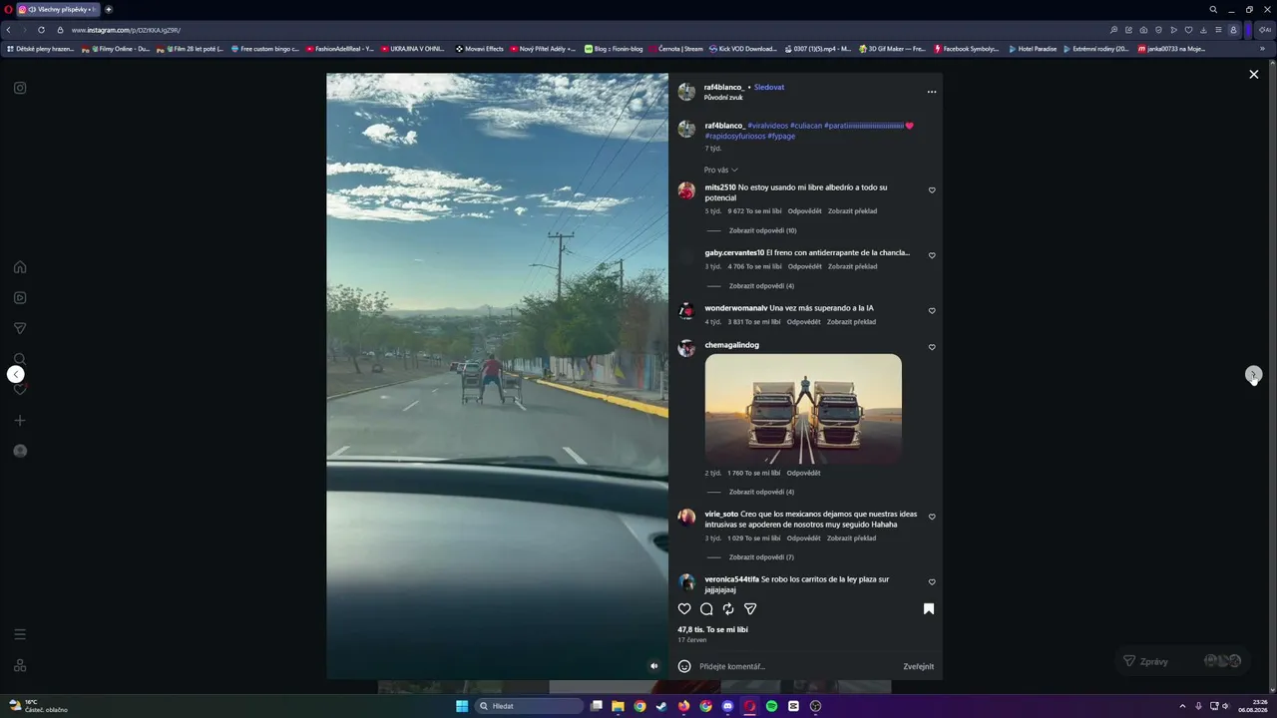Go to the previous post arrow
Image resolution: width=1277 pixels, height=718 pixels.
pos(16,375)
